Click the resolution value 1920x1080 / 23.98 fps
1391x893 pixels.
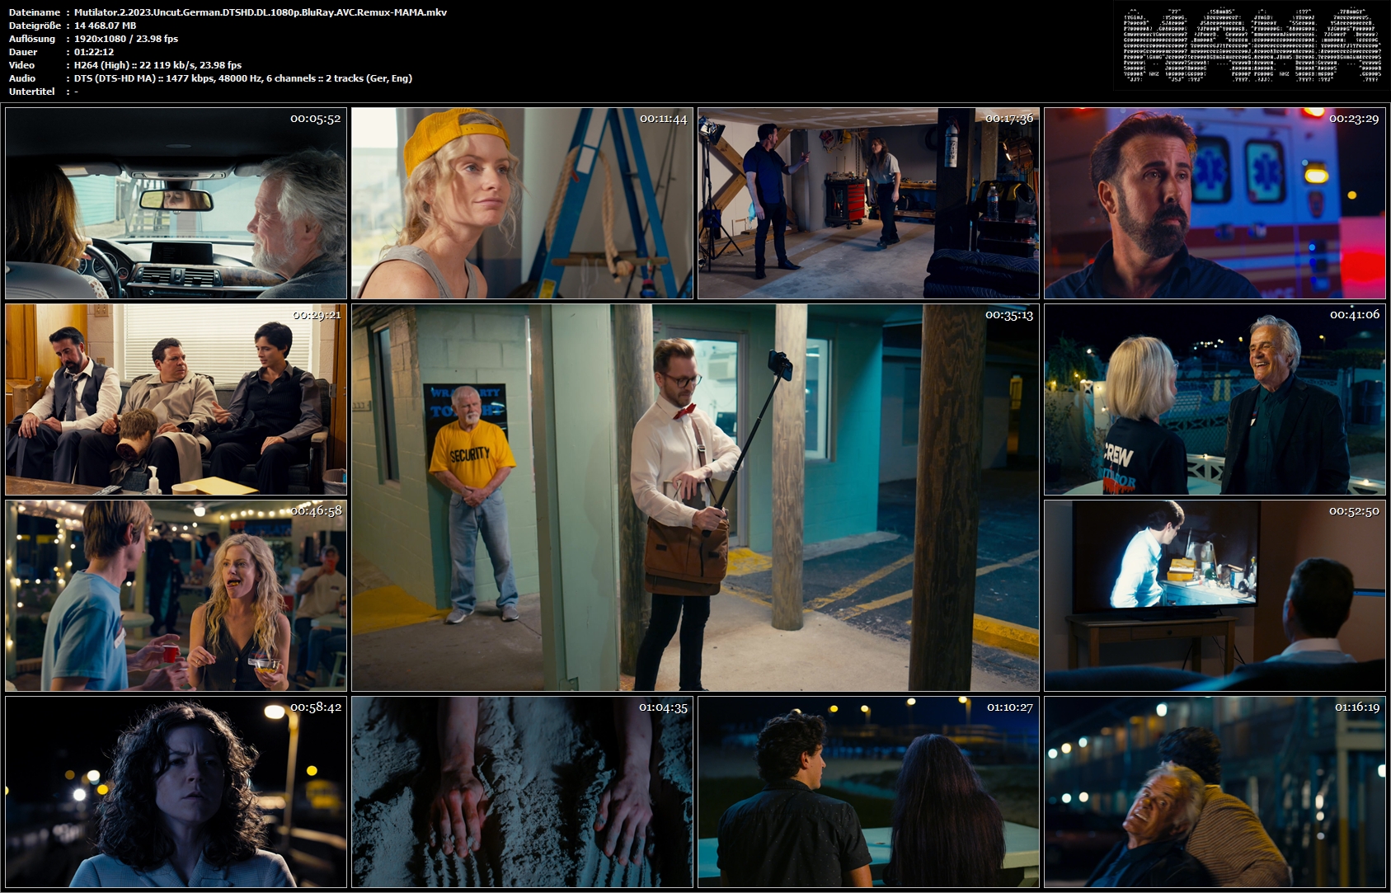(x=126, y=39)
